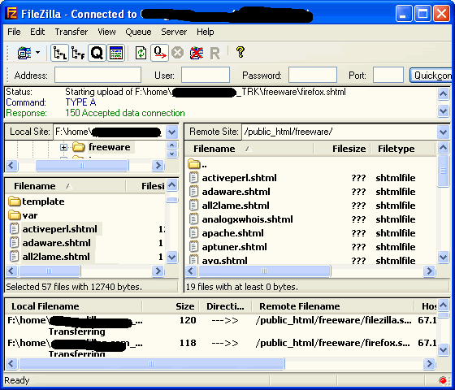The height and width of the screenshot is (390, 455).
Task: Click the reconnect R icon
Action: tap(214, 54)
